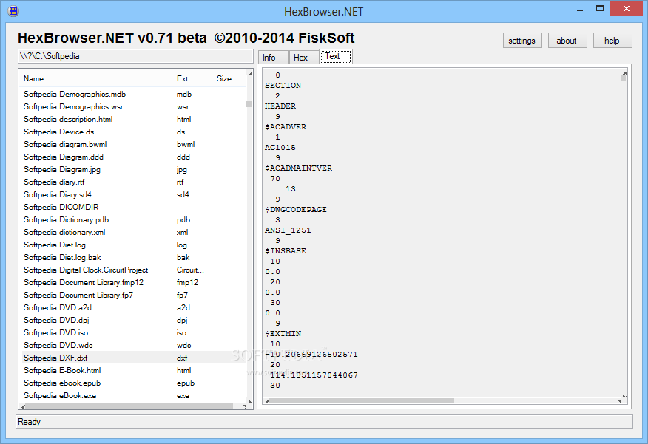The height and width of the screenshot is (444, 648).
Task: Click text pane scroll up arrow
Action: coord(624,73)
